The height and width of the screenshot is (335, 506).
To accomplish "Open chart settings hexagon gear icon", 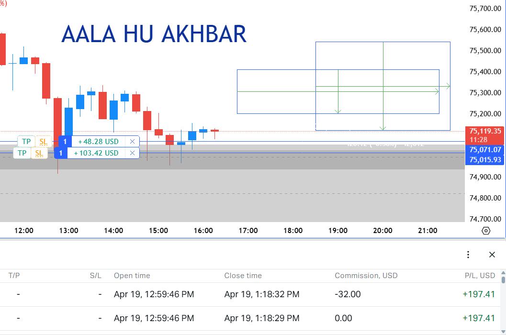I will (486, 231).
